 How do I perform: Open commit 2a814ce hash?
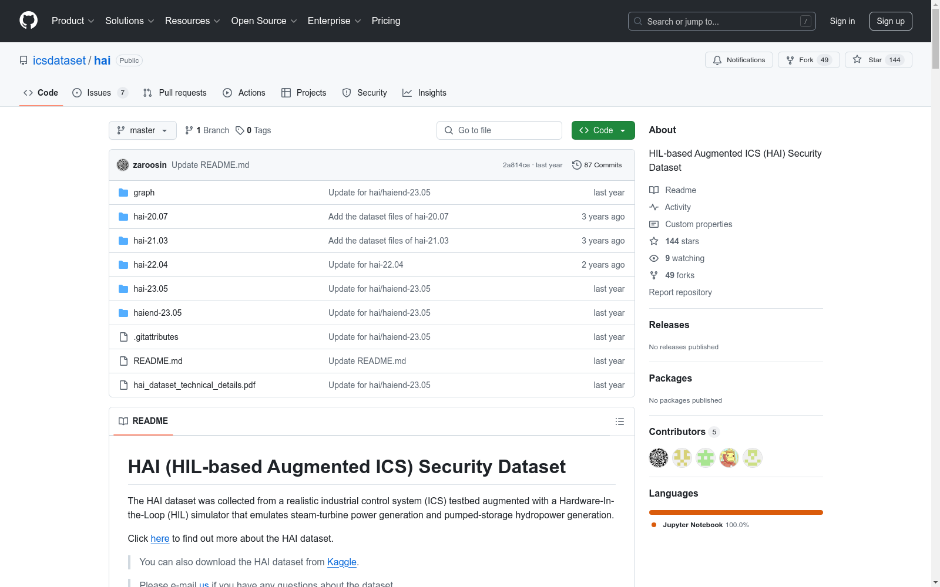[x=516, y=165]
